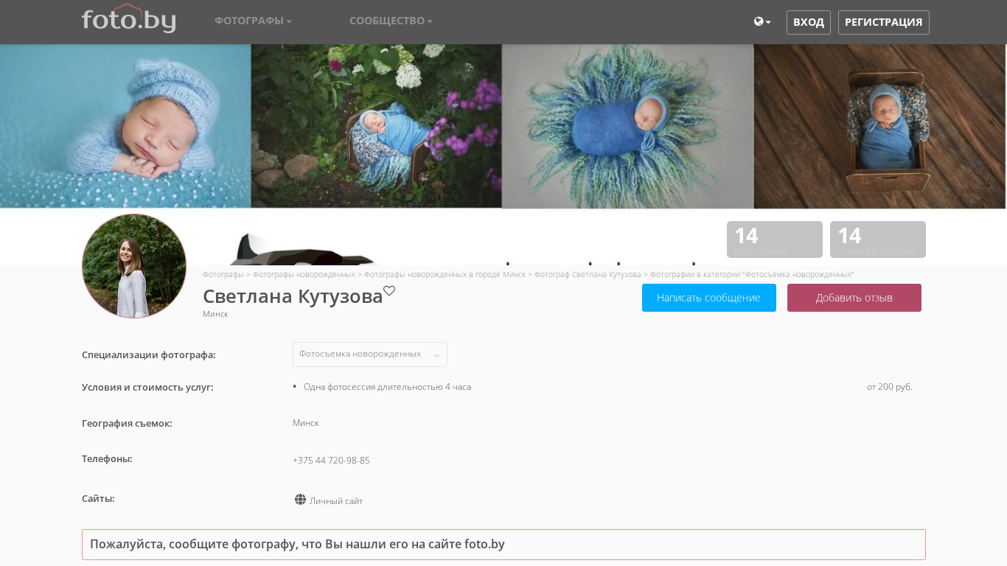Open the baby among garden flowers photo
The width and height of the screenshot is (1007, 566).
point(376,126)
